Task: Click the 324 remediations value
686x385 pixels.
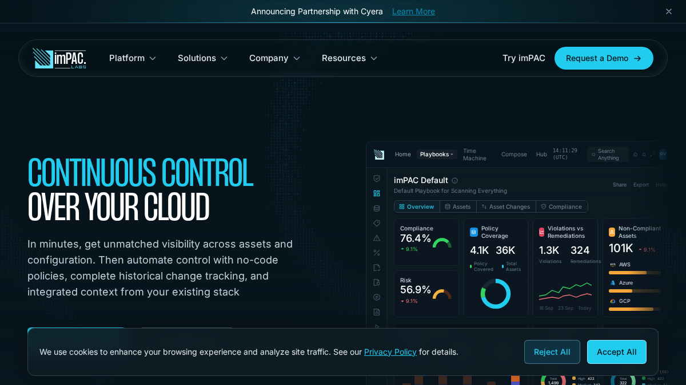Action: [580, 250]
